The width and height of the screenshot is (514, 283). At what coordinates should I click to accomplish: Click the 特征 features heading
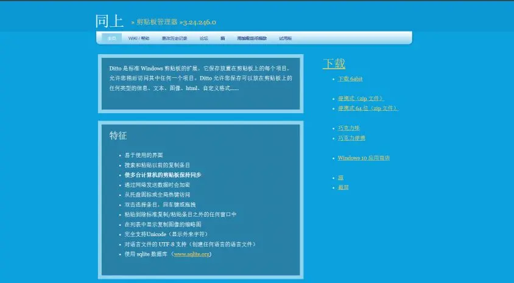[x=118, y=136]
